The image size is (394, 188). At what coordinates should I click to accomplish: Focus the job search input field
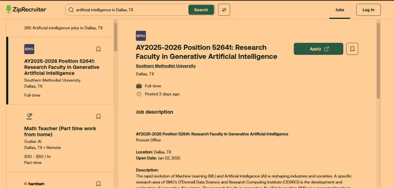point(130,10)
